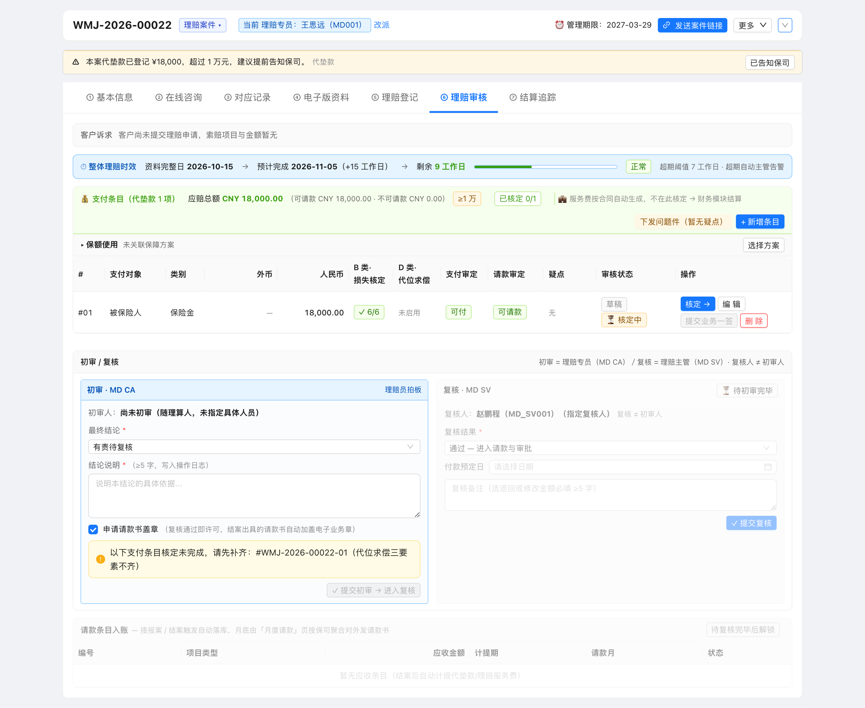Switch to the 基本信息 tab
Image resolution: width=865 pixels, height=708 pixels.
[109, 98]
